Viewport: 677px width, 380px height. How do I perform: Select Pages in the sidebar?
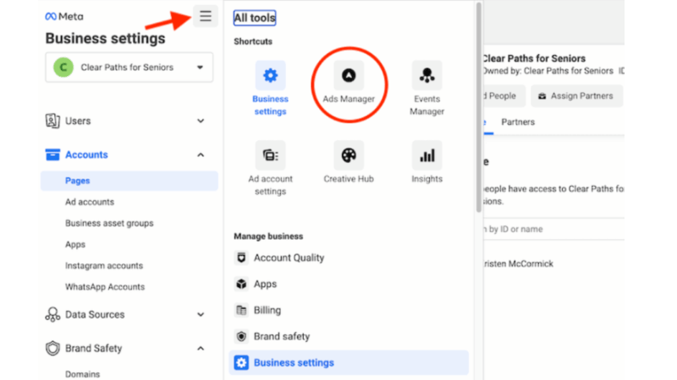(x=129, y=181)
